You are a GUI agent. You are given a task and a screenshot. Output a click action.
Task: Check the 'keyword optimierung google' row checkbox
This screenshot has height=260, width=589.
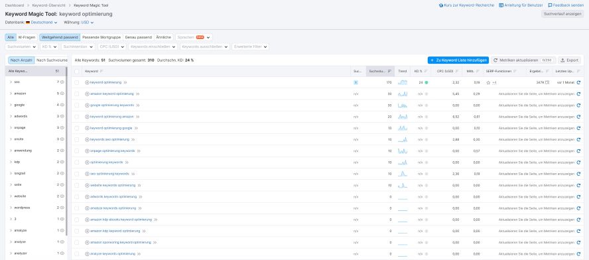coord(77,128)
